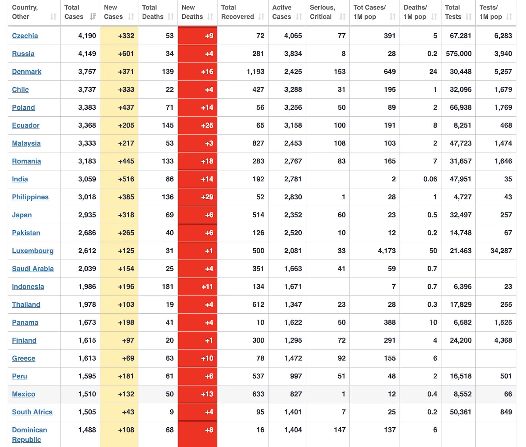Open the Thailand country link
Screen dimensions: 526x447
[x=26, y=304]
